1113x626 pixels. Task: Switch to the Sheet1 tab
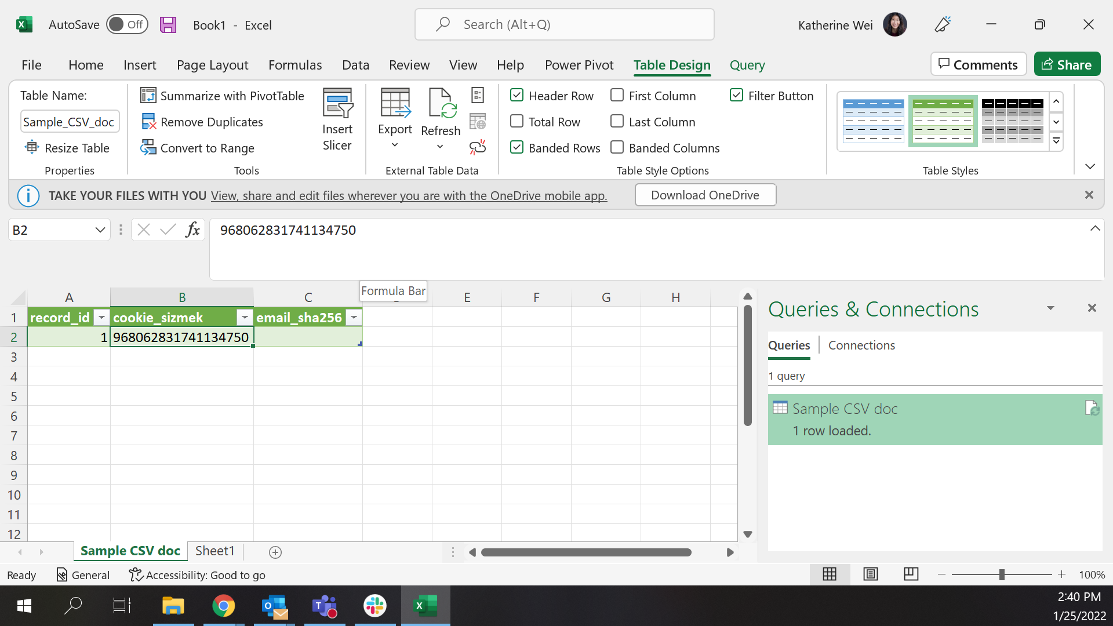point(214,551)
